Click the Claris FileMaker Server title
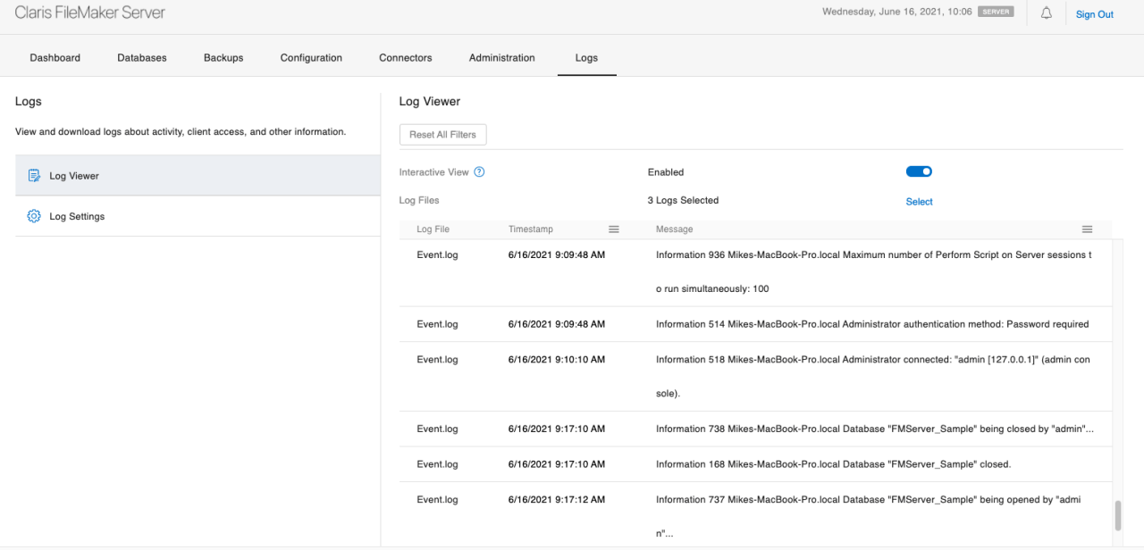Viewport: 1144px width, 550px height. 90,12
